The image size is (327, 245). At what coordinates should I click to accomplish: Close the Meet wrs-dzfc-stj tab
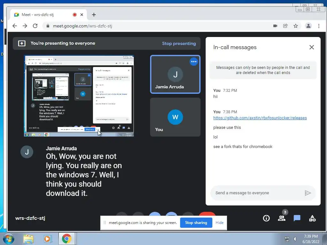(x=82, y=15)
